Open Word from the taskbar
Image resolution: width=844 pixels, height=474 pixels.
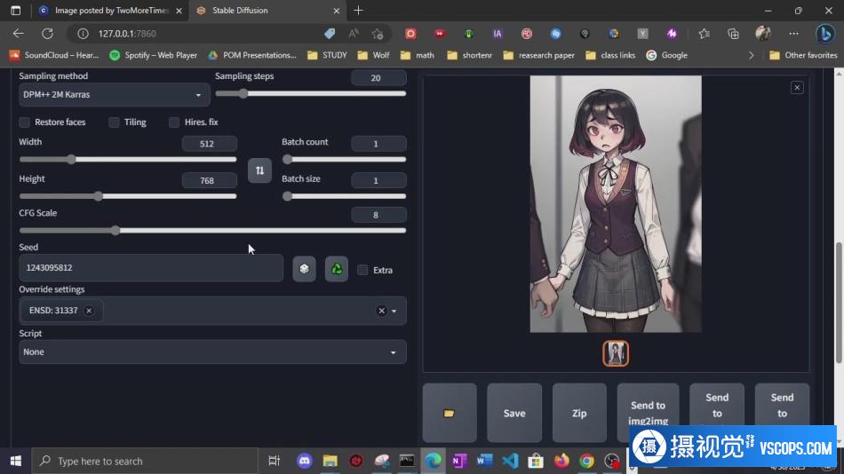484,461
